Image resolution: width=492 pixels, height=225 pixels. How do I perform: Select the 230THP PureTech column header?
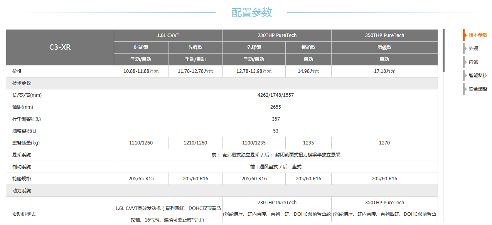tap(277, 35)
